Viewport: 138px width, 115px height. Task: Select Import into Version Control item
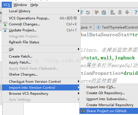(x=41, y=88)
